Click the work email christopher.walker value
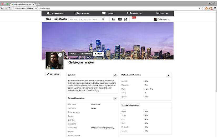The height and width of the screenshot is (138, 217). click(103, 128)
